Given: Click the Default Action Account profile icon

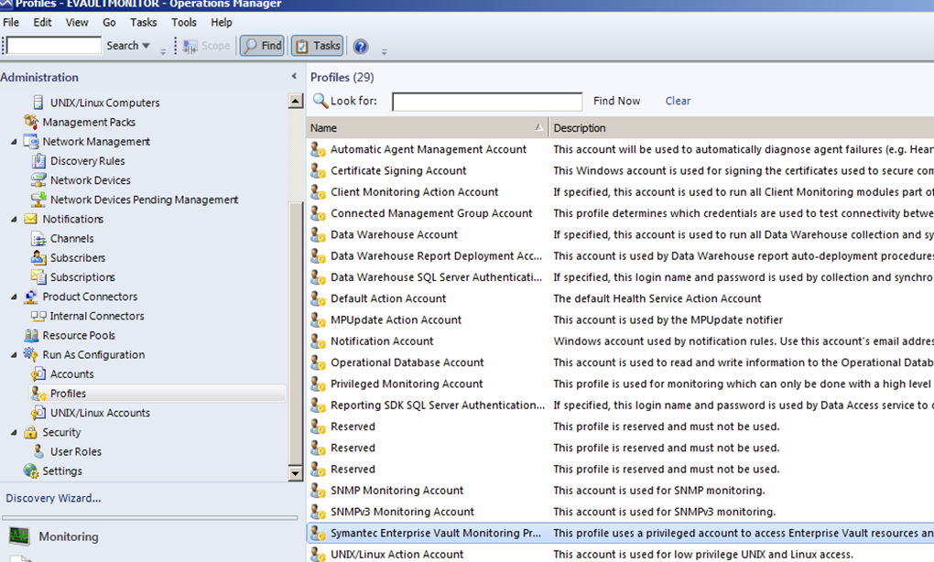Looking at the screenshot, I should click(318, 299).
